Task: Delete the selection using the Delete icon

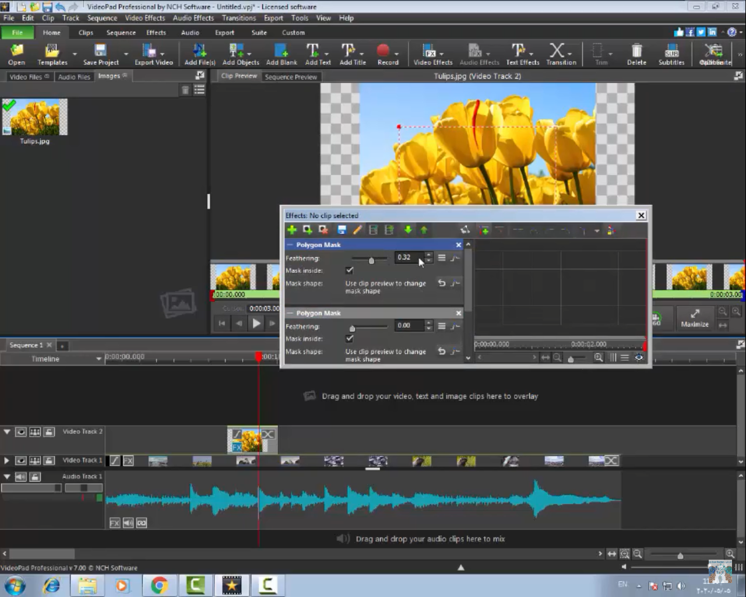Action: click(x=636, y=54)
